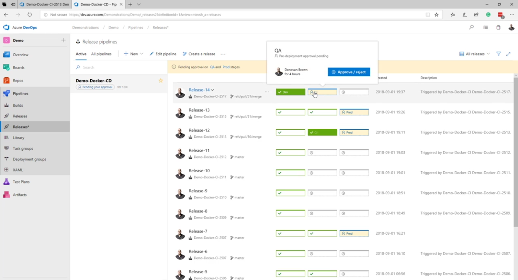Image resolution: width=518 pixels, height=280 pixels.
Task: Click the Prod stage of Release-7
Action: 354,233
